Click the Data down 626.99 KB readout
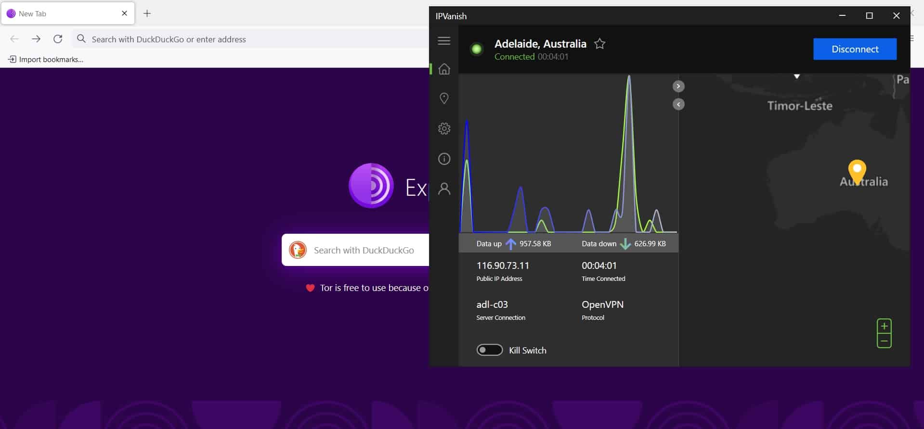Image resolution: width=924 pixels, height=429 pixels. tap(624, 244)
